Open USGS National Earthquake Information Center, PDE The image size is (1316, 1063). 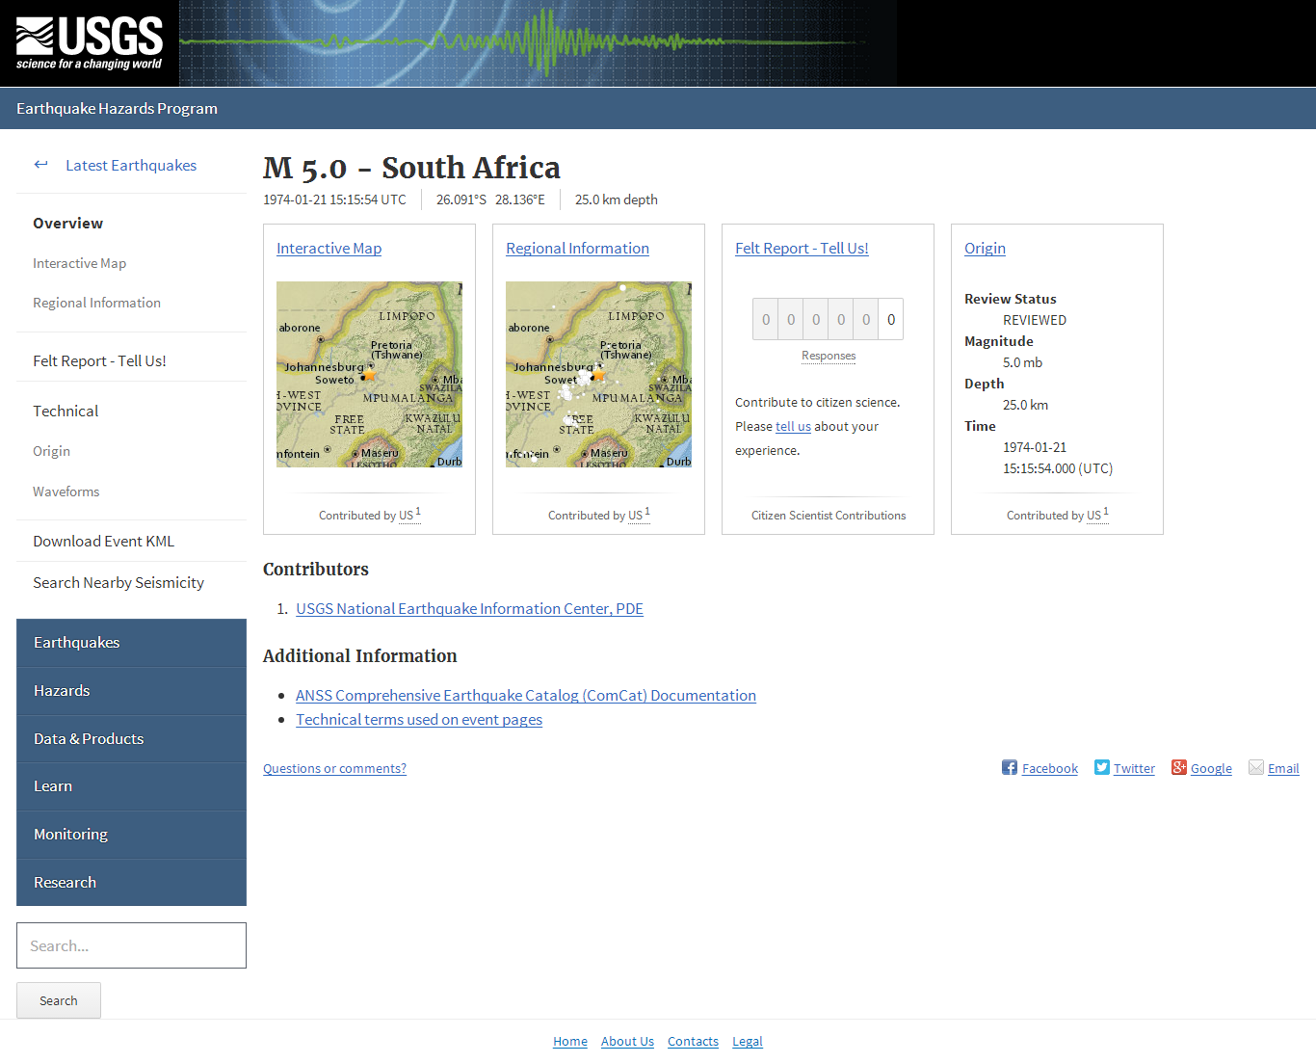tap(469, 608)
